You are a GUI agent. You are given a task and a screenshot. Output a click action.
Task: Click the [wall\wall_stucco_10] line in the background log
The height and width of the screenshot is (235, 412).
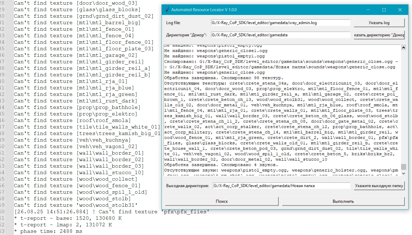(x=79, y=173)
